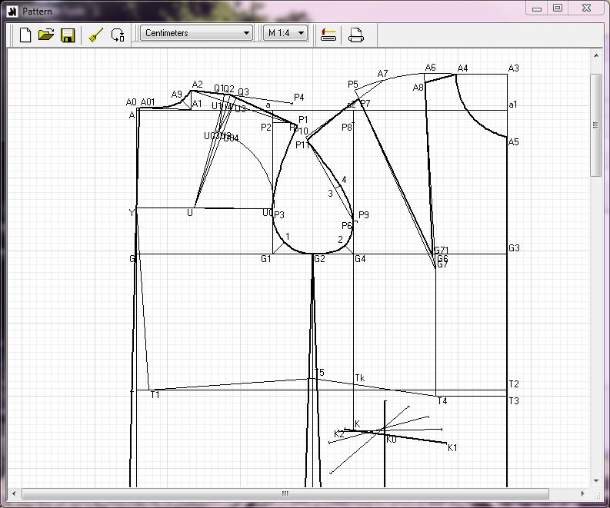Screen dimensions: 610x508
Task: Click point label A6 on drawing
Action: (430, 68)
